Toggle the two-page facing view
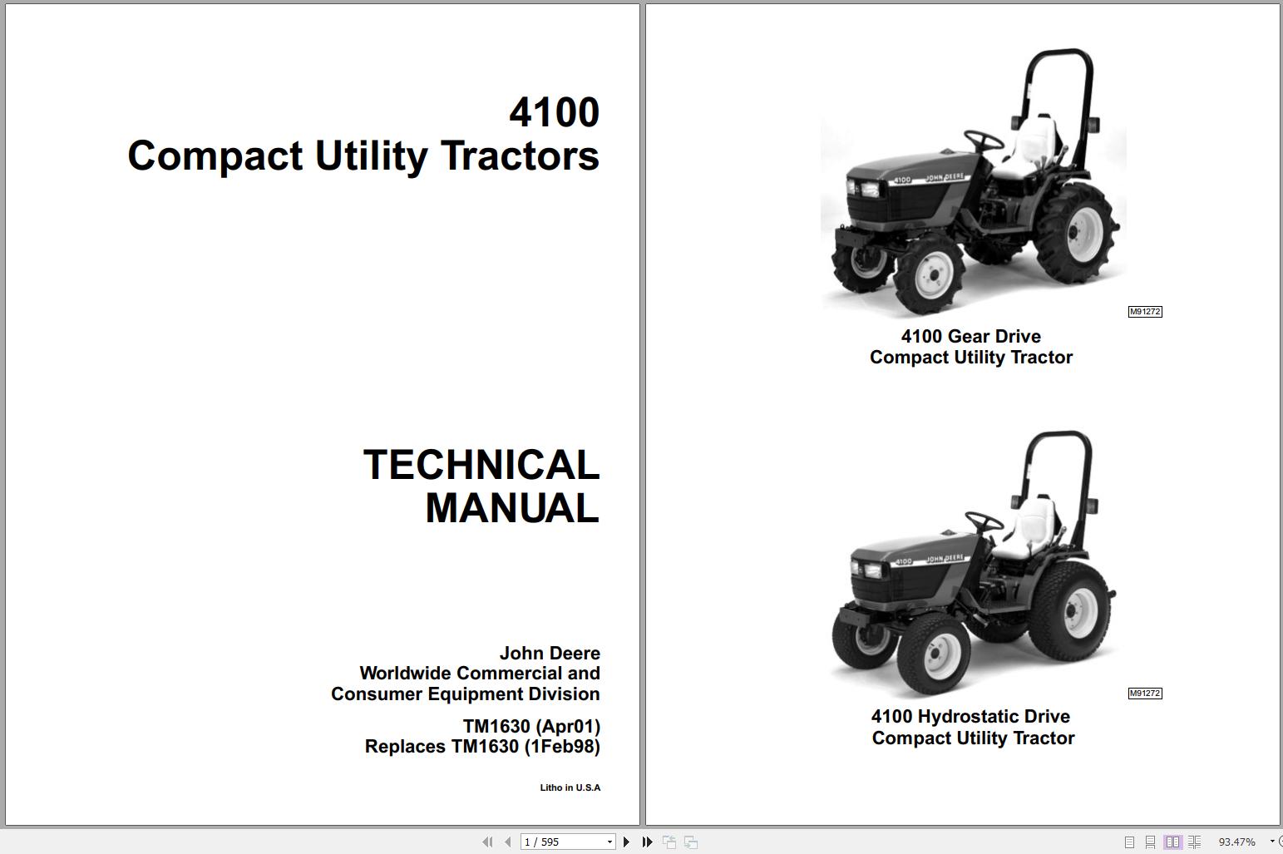The image size is (1283, 854). click(1172, 842)
